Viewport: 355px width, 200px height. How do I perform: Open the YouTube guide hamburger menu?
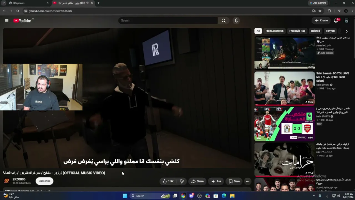point(7,21)
